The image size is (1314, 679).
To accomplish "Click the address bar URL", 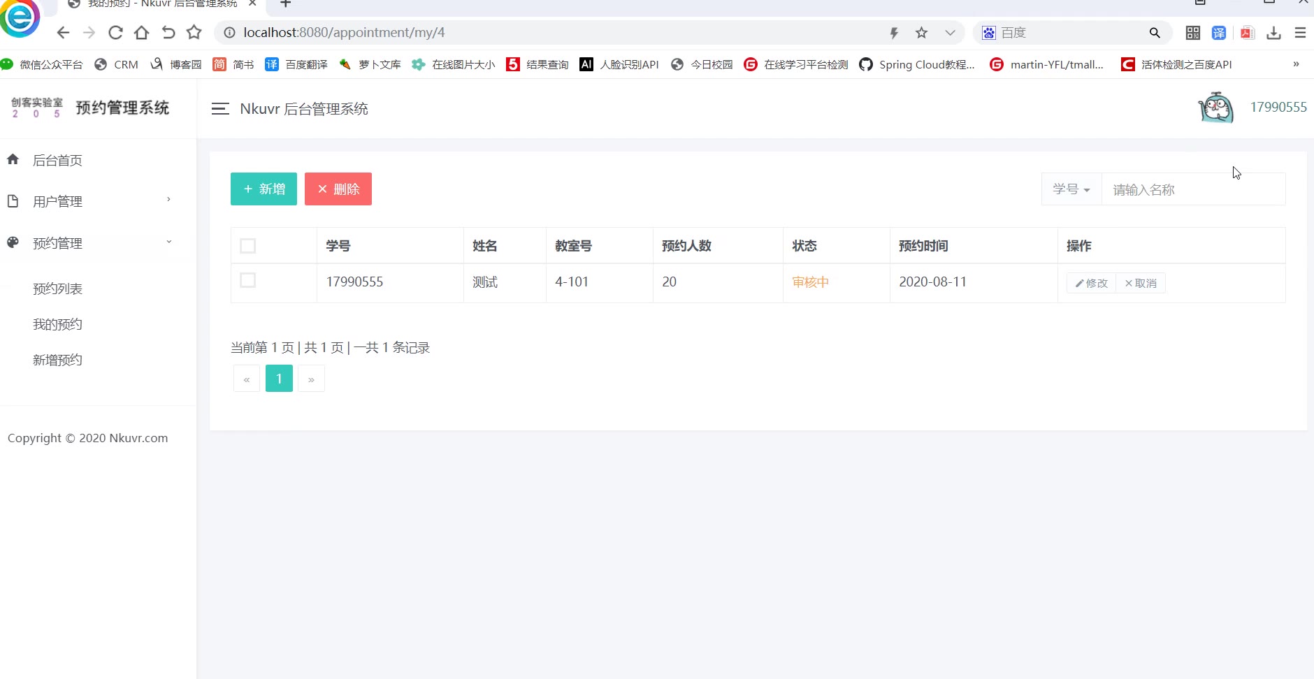I will [x=344, y=33].
